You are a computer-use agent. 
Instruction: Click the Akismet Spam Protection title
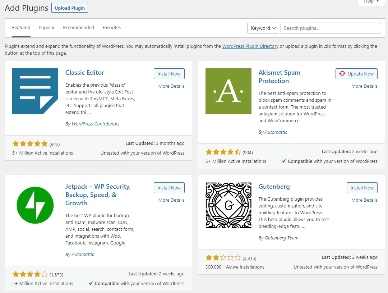[x=280, y=77]
